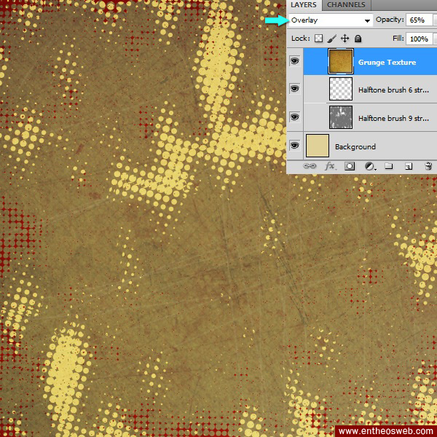Add a layer mask

350,166
